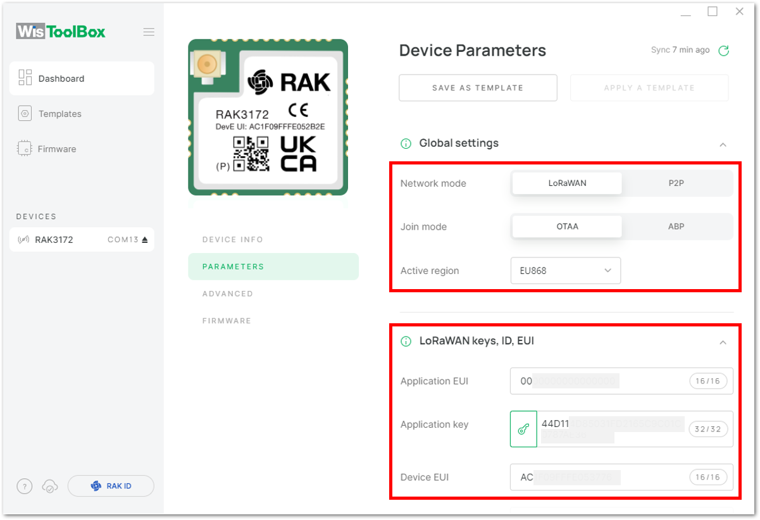The width and height of the screenshot is (760, 520).
Task: Click the RAK3172 device signal icon
Action: (x=24, y=240)
